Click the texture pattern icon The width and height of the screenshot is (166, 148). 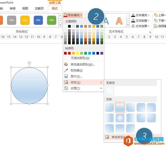(x=66, y=88)
